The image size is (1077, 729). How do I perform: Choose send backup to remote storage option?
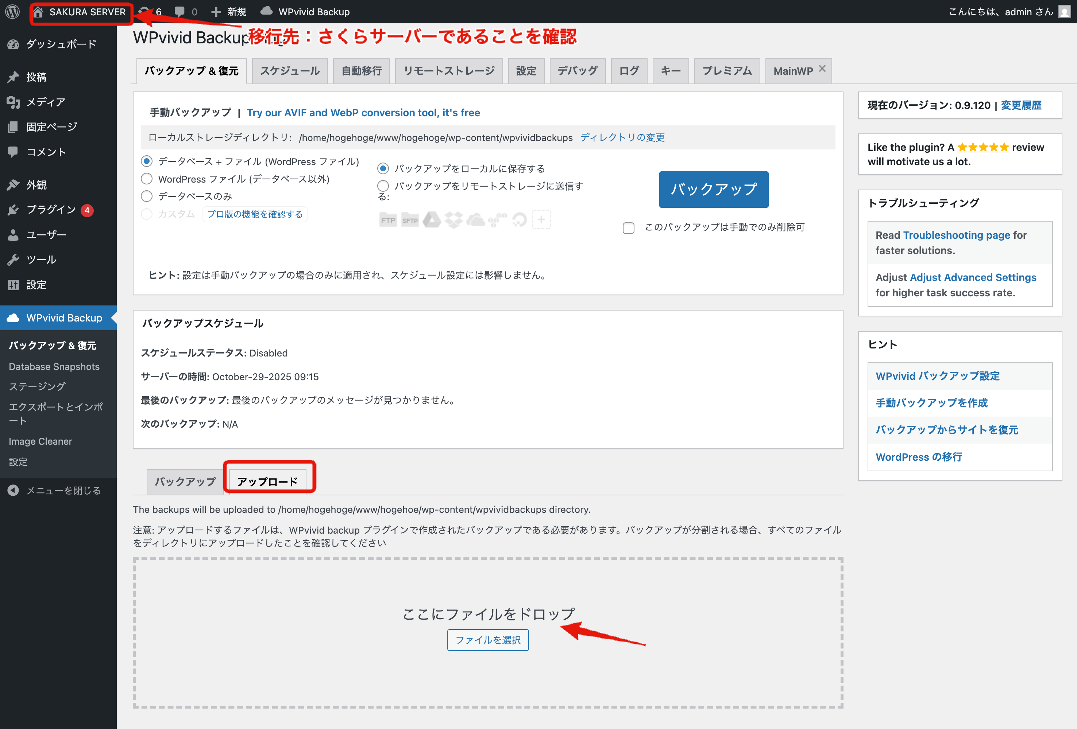383,186
